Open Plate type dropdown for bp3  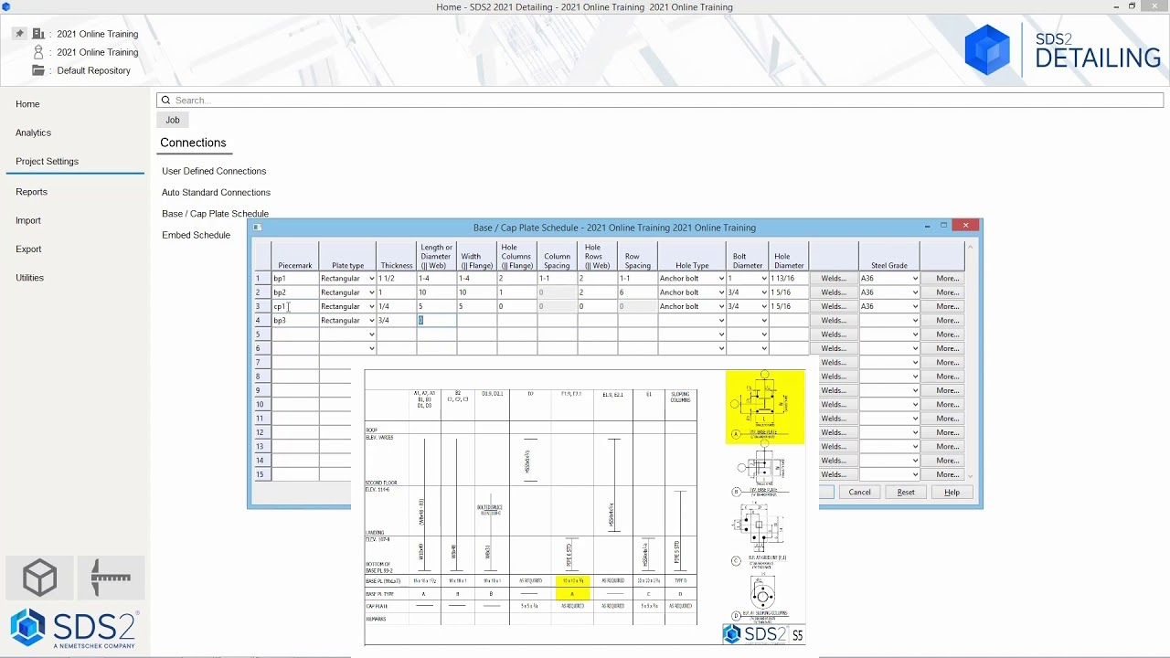pos(371,321)
